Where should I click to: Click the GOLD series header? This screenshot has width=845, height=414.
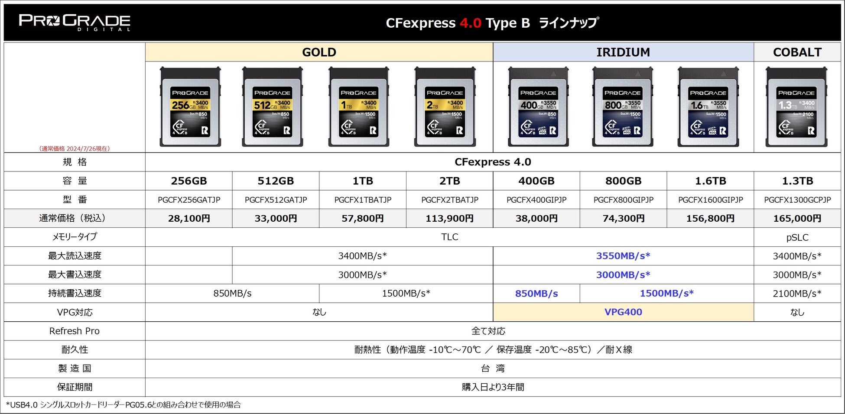tap(319, 52)
